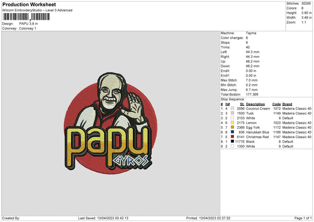Click the Christmas Red color swatch
Screen dimensions: 314x222
pos(232,137)
